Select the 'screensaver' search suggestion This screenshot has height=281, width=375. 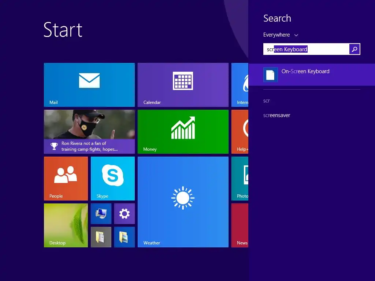[276, 115]
